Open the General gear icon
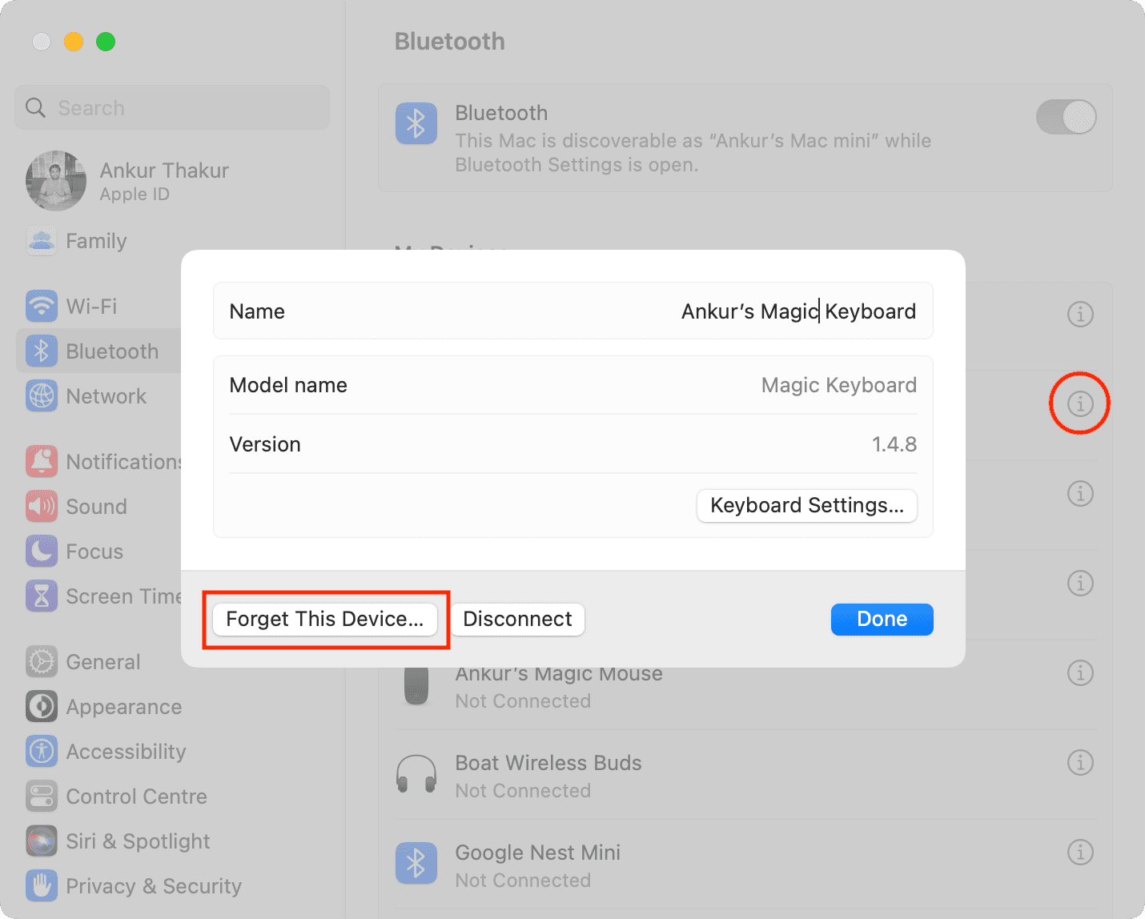Image resolution: width=1145 pixels, height=919 pixels. click(42, 661)
